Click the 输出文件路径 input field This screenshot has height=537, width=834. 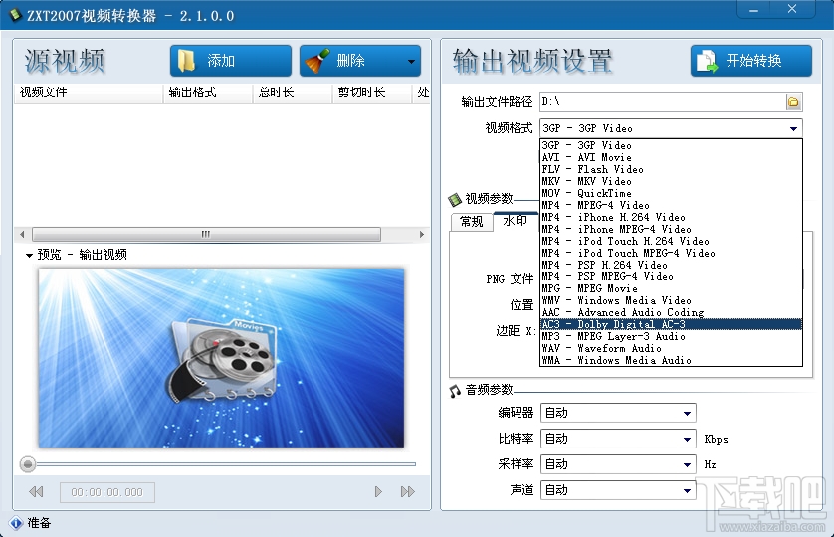click(x=663, y=102)
